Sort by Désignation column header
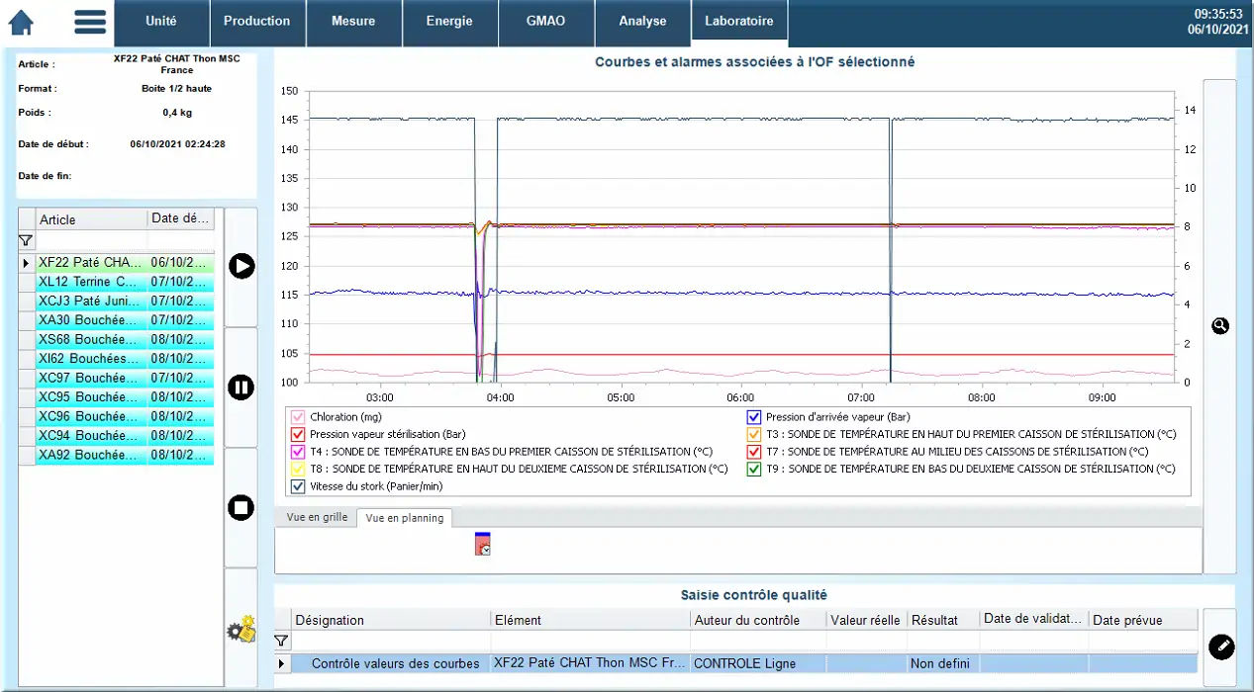Image resolution: width=1254 pixels, height=692 pixels. pyautogui.click(x=391, y=620)
